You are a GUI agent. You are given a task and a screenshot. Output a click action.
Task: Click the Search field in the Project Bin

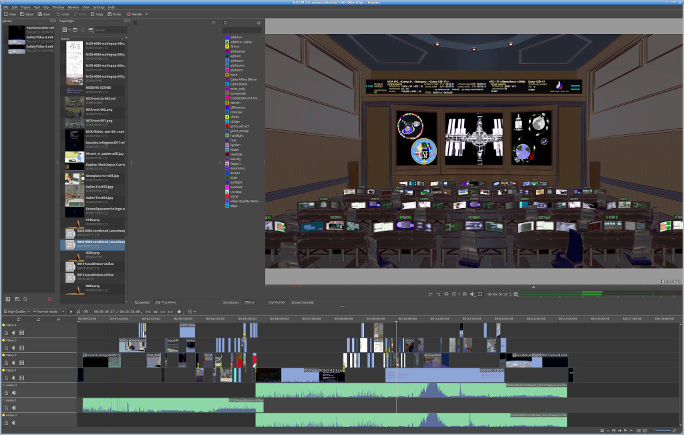(110, 30)
